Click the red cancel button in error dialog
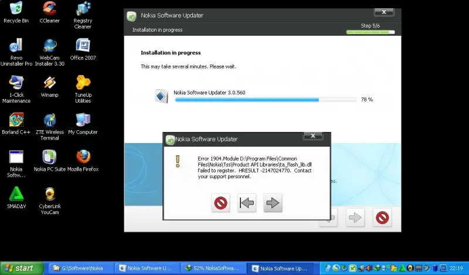This screenshot has width=469, height=275. click(x=220, y=203)
